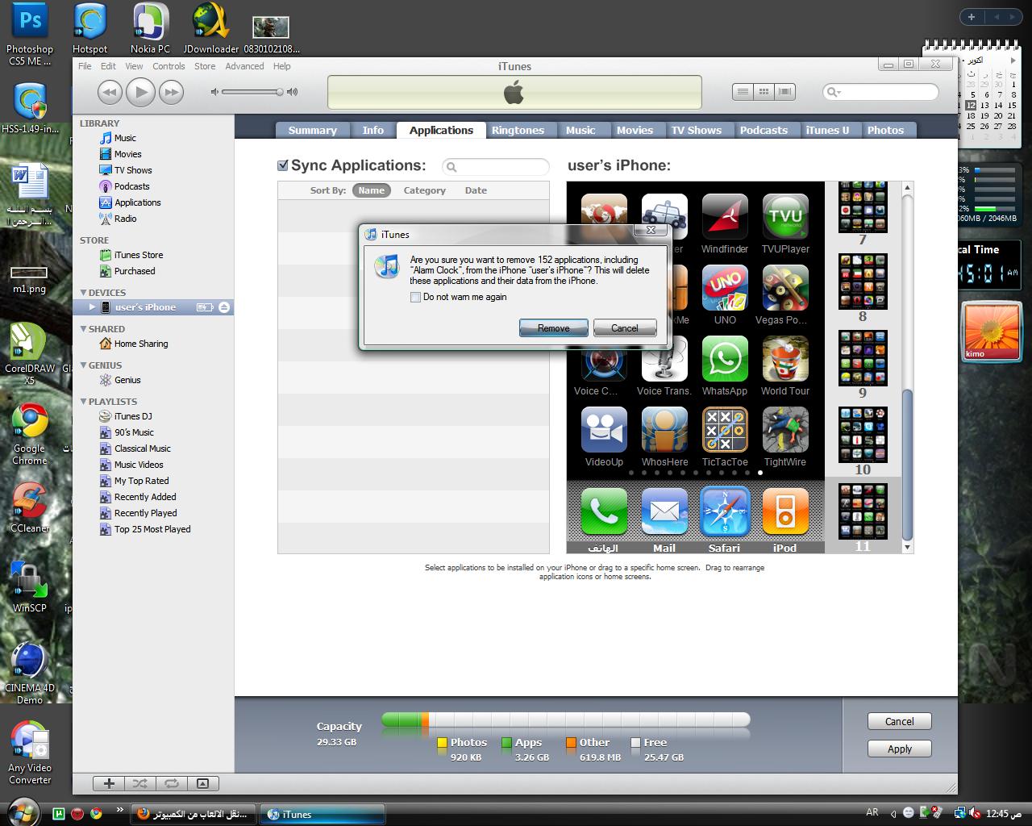Click the Play button

[x=140, y=92]
